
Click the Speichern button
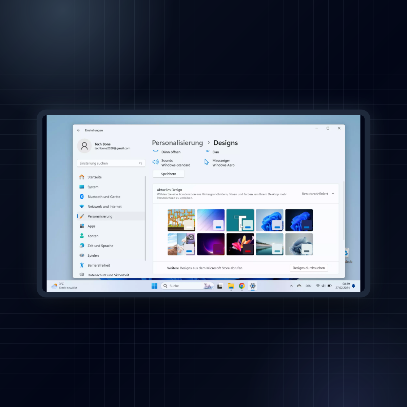coord(169,174)
